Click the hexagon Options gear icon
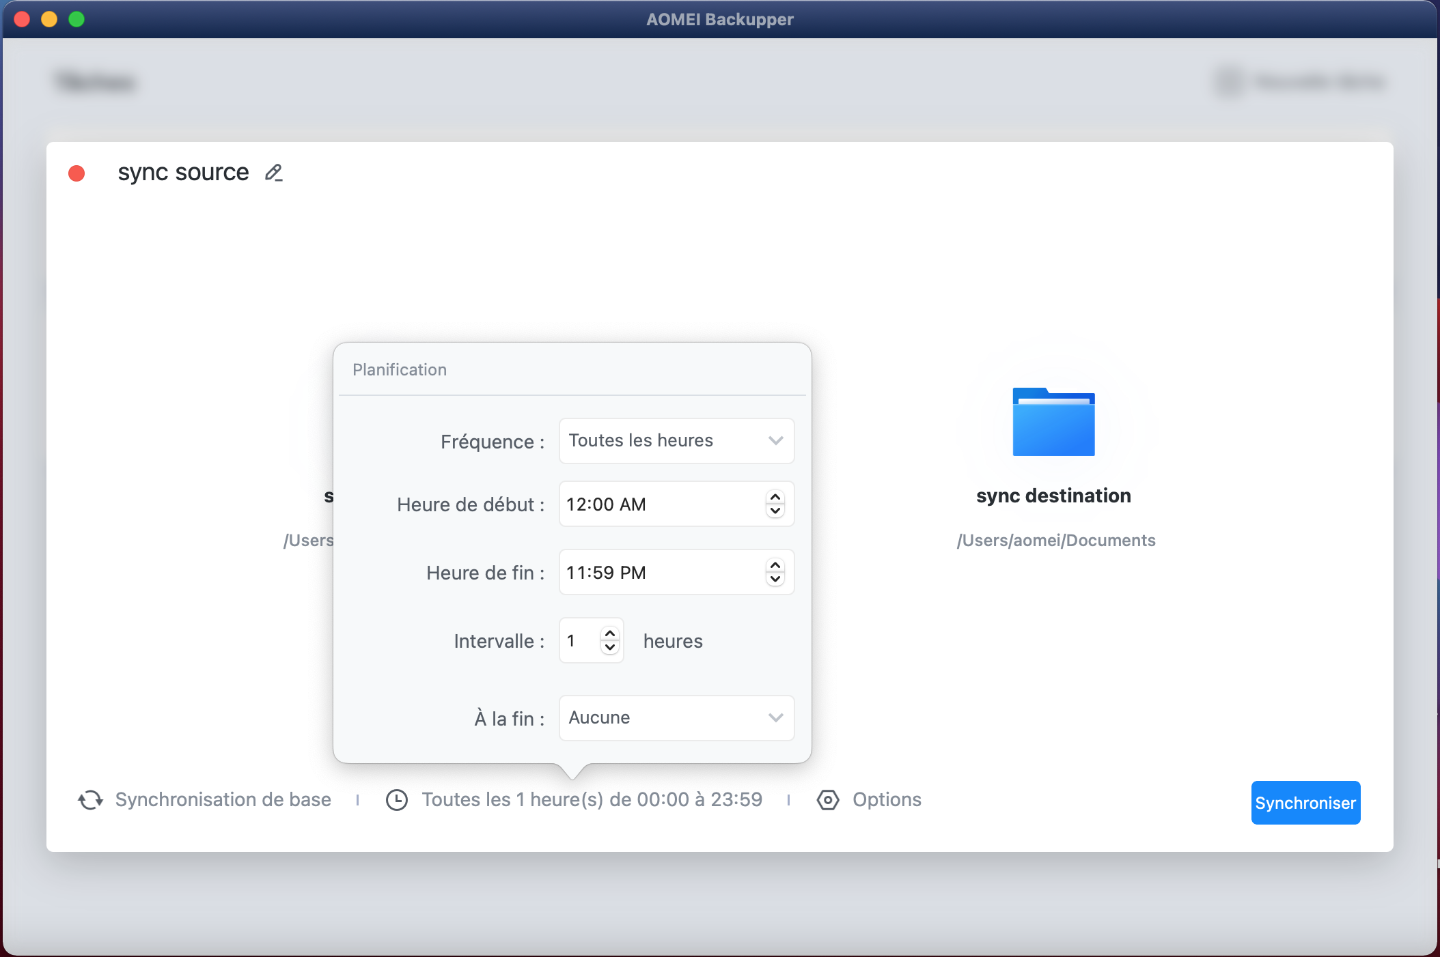The width and height of the screenshot is (1440, 957). [x=828, y=800]
